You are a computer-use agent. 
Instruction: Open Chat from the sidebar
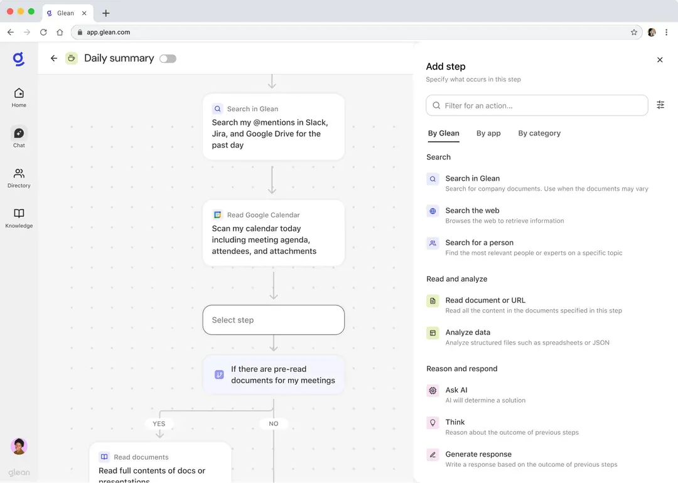(19, 137)
